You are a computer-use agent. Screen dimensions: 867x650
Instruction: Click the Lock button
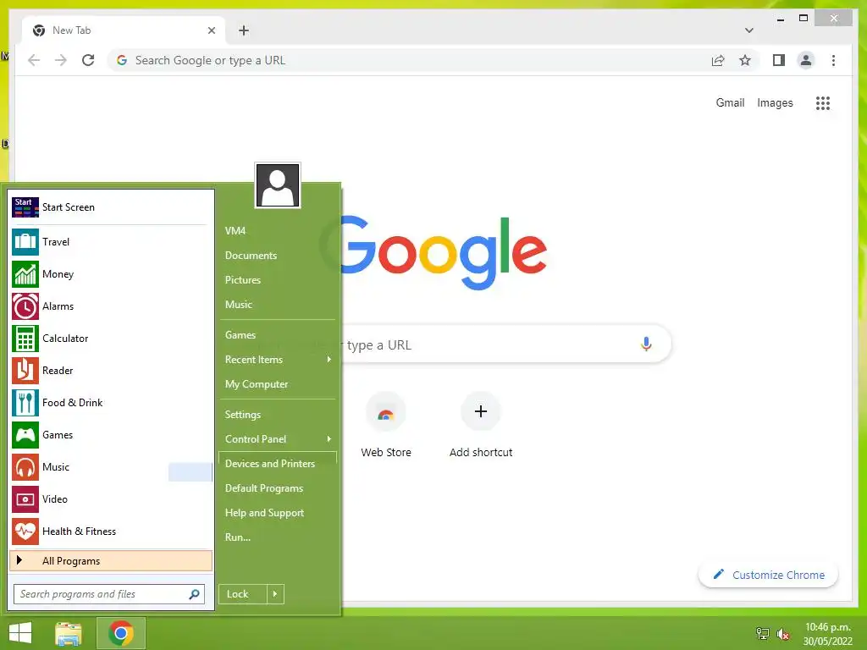(243, 594)
